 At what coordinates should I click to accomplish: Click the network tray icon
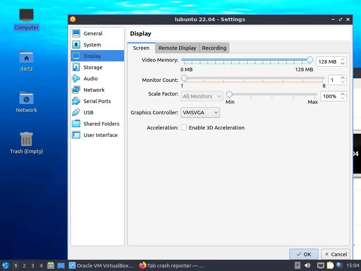coord(320,265)
